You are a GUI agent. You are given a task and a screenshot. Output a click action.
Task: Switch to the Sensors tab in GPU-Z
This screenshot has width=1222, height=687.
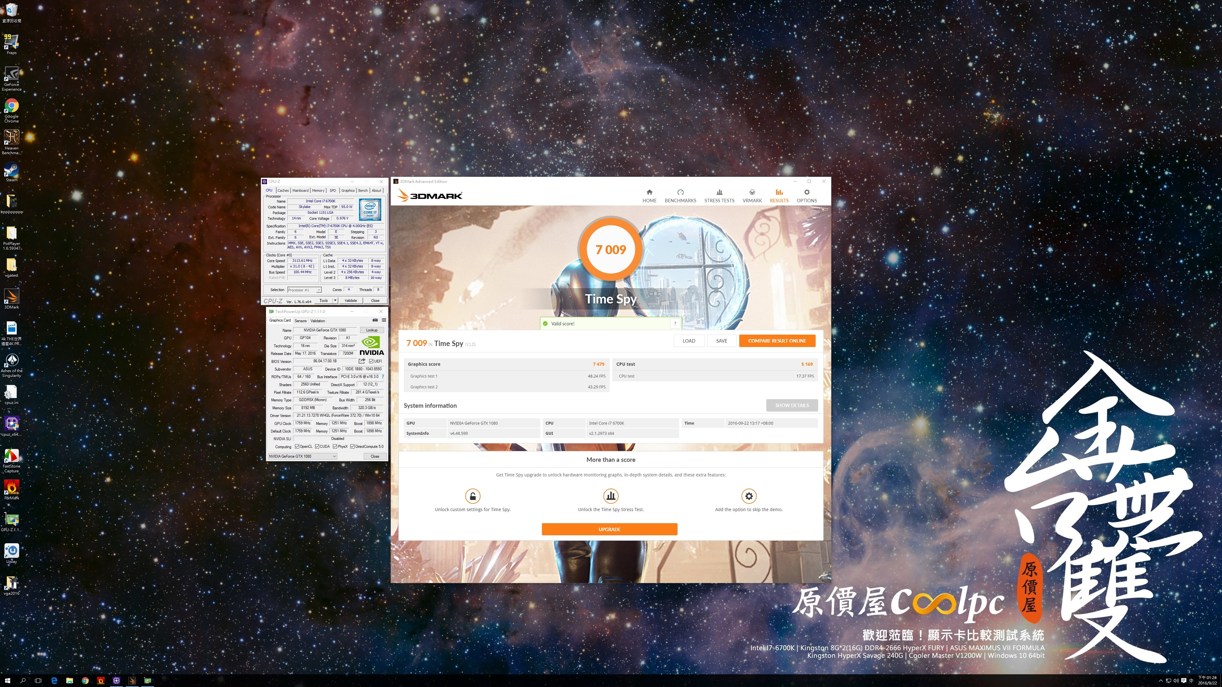(x=301, y=321)
